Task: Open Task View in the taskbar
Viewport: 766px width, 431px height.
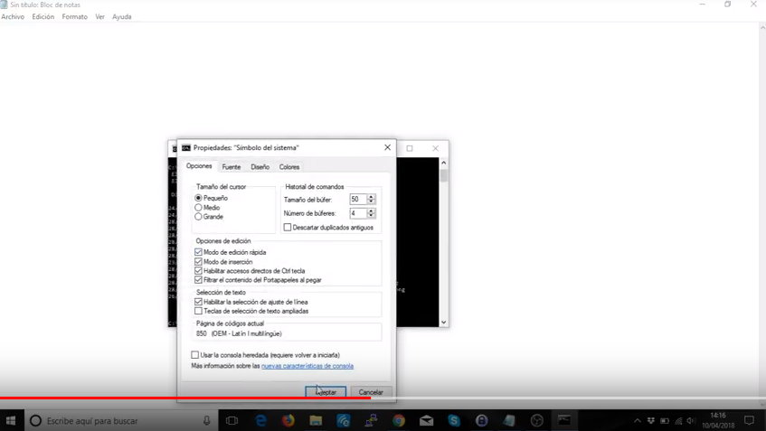Action: point(232,421)
